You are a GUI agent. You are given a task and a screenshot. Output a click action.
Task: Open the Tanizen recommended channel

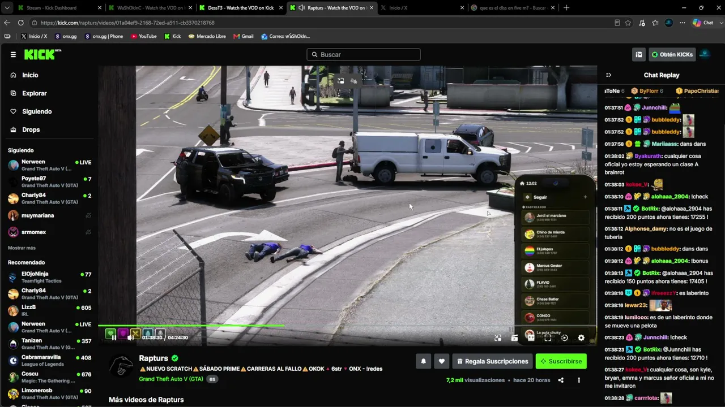tap(49, 344)
